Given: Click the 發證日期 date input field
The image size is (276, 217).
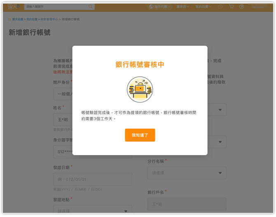Looking at the screenshot, I should pos(93,179).
